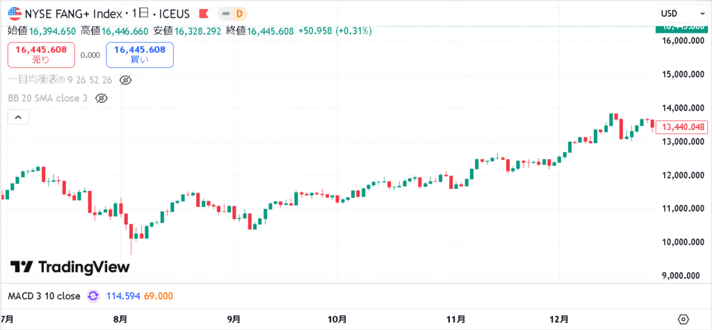Click the 10月 time axis label
Viewport: 712px width, 330px height.
point(337,319)
